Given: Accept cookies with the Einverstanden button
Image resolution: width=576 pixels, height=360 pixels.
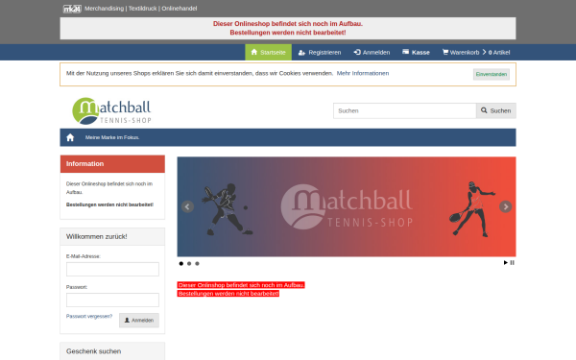Looking at the screenshot, I should click(x=492, y=74).
